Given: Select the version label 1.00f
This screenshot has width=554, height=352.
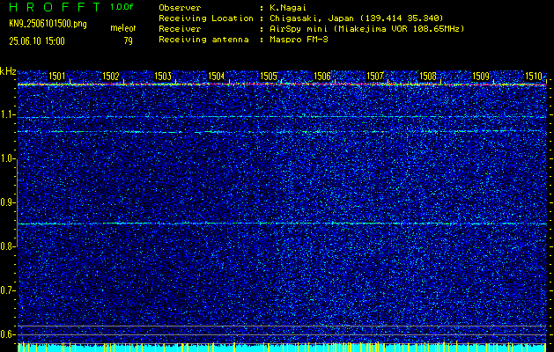Looking at the screenshot, I should (122, 7).
